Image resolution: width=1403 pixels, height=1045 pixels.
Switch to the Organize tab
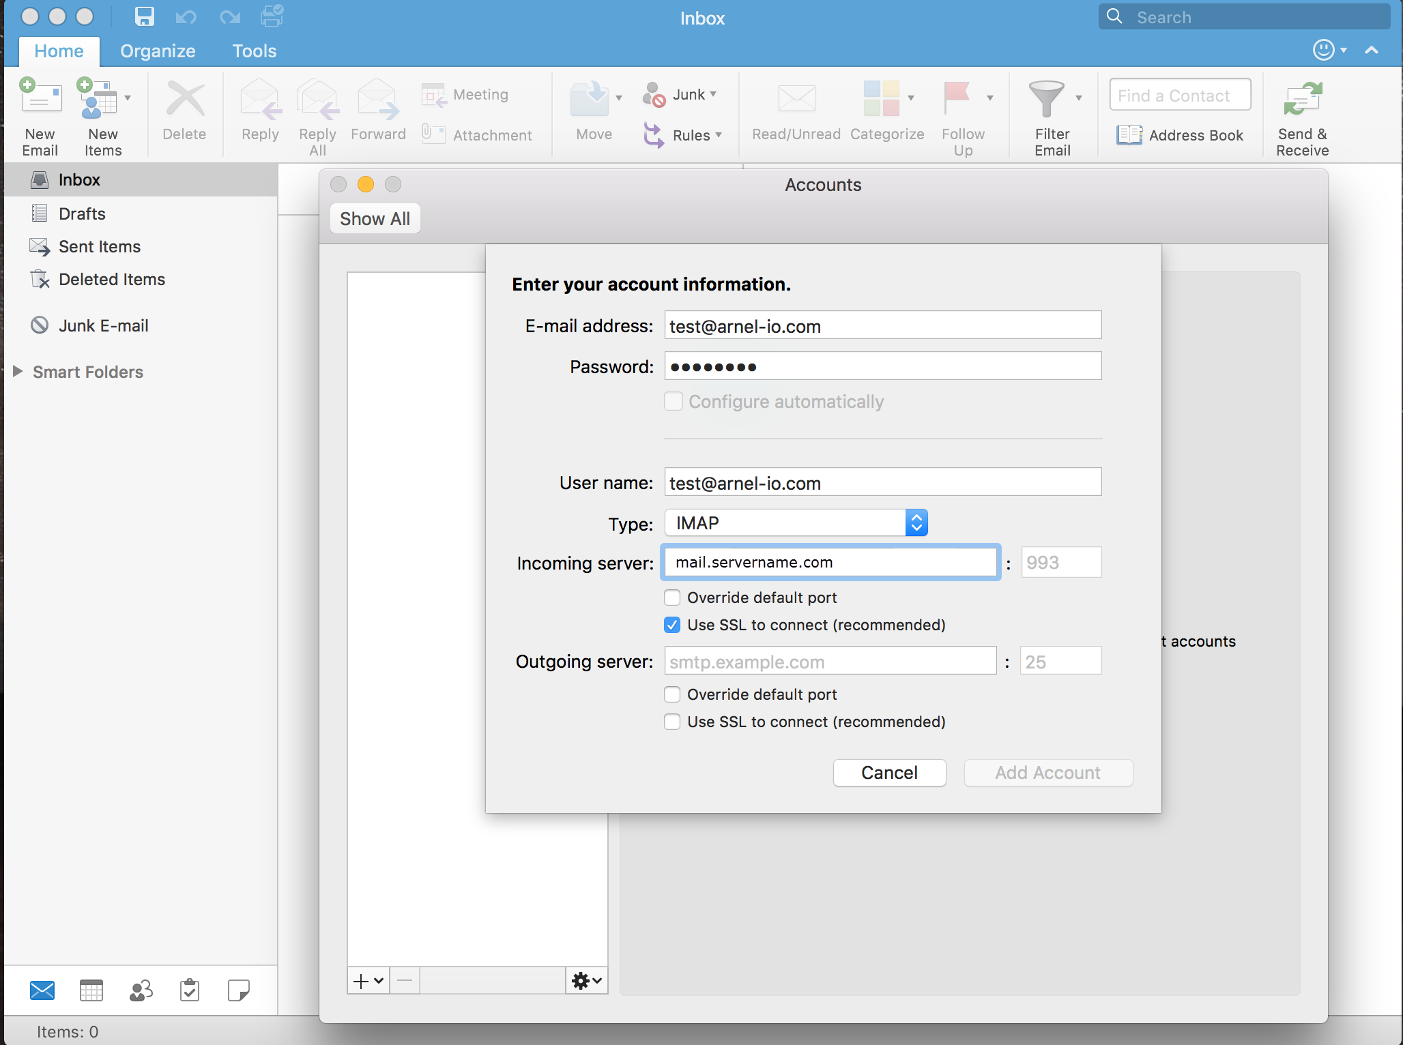pyautogui.click(x=158, y=51)
